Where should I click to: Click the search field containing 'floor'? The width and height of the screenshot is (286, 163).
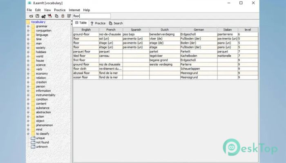click(x=92, y=16)
